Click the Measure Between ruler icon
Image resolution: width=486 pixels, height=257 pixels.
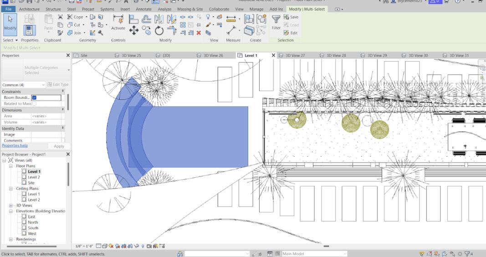click(231, 19)
